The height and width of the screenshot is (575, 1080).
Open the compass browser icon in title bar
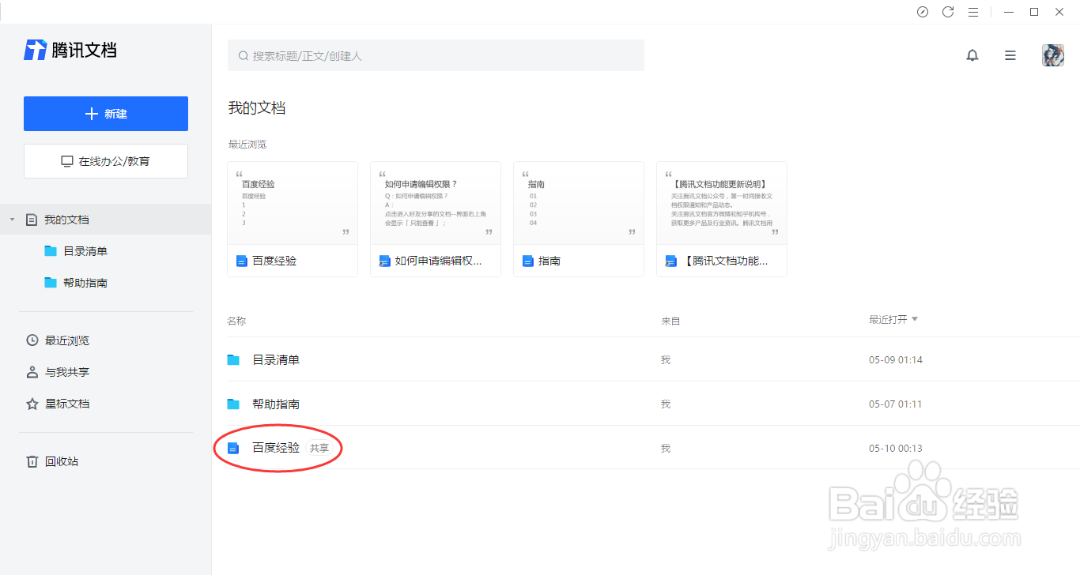(x=923, y=12)
